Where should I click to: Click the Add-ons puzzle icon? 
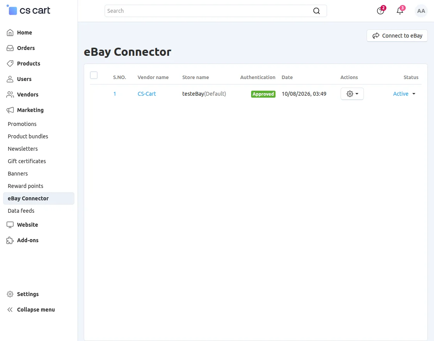coord(10,240)
